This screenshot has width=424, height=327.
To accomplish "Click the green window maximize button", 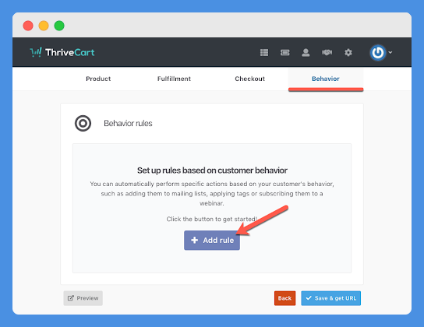I will 59,26.
